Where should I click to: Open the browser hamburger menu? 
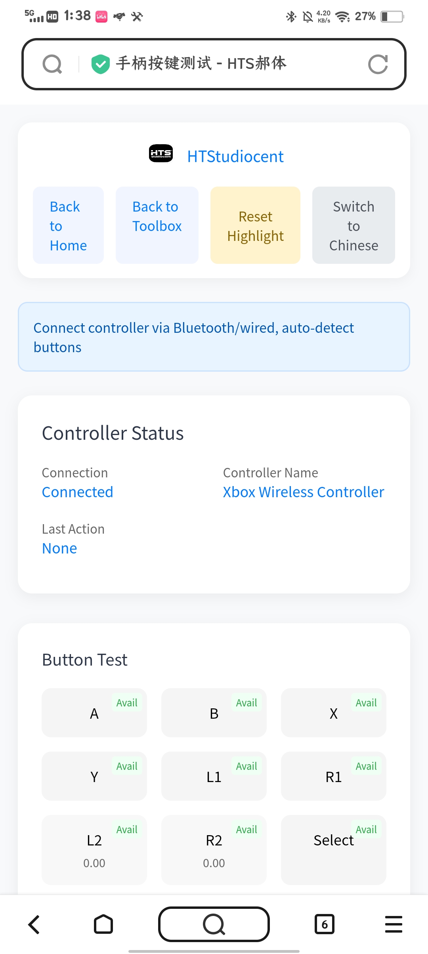tap(394, 925)
